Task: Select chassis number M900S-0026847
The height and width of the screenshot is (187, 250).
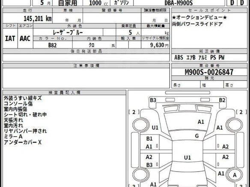Action: [x=209, y=72]
